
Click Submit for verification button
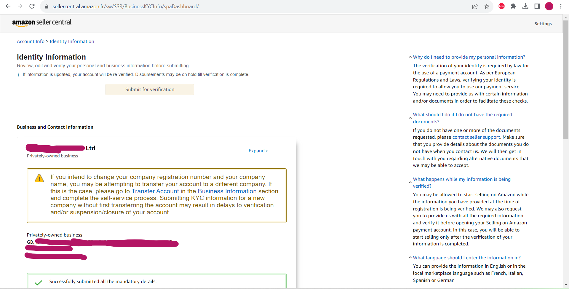coord(150,90)
